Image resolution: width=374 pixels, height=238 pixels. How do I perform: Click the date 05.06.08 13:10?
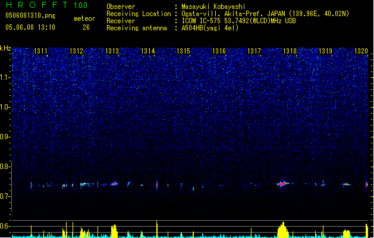click(x=30, y=27)
